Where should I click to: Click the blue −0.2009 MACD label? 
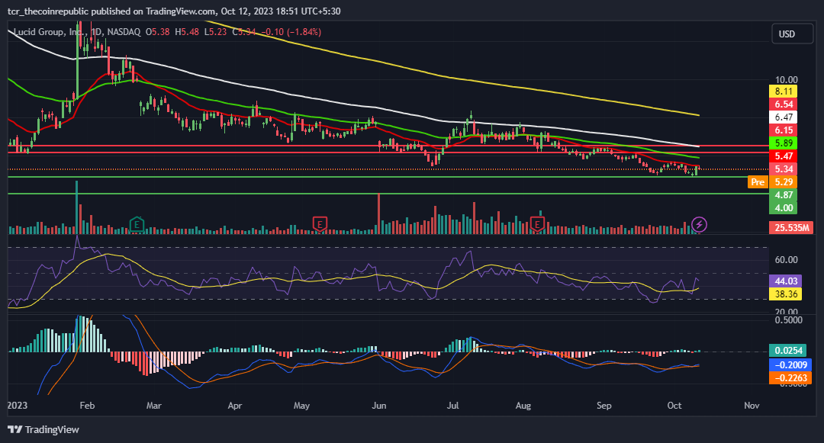point(790,364)
